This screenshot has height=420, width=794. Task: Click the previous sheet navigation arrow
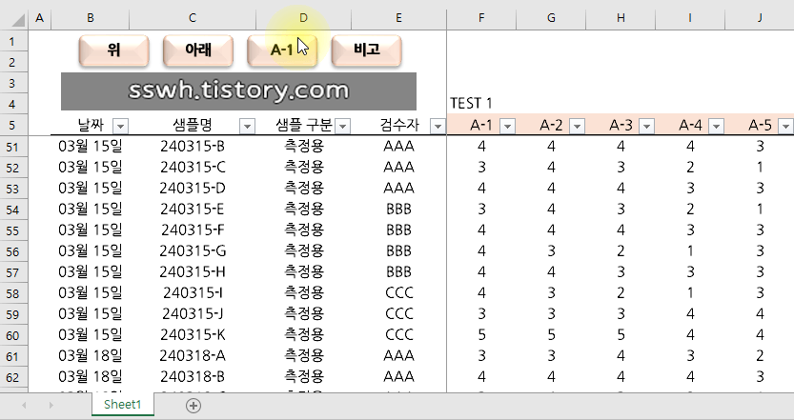pos(24,406)
